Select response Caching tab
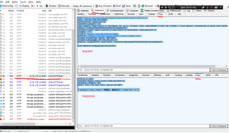The width and height of the screenshot is (229, 133). [178, 75]
